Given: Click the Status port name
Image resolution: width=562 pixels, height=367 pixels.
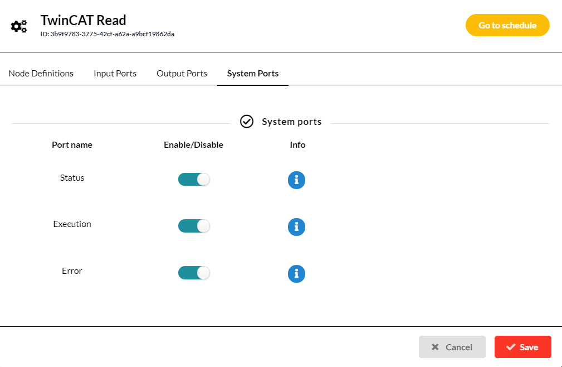Looking at the screenshot, I should [x=72, y=177].
